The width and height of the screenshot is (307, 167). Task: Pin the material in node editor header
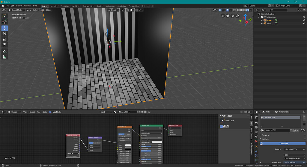click(149, 112)
